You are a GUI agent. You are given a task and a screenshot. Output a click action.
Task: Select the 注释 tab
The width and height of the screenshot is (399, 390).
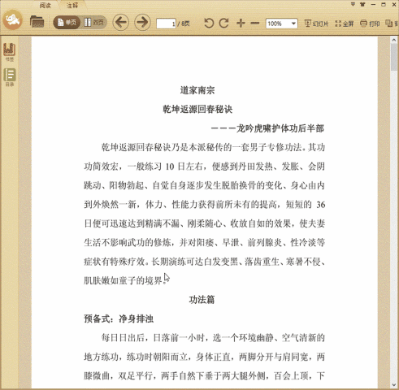click(72, 5)
